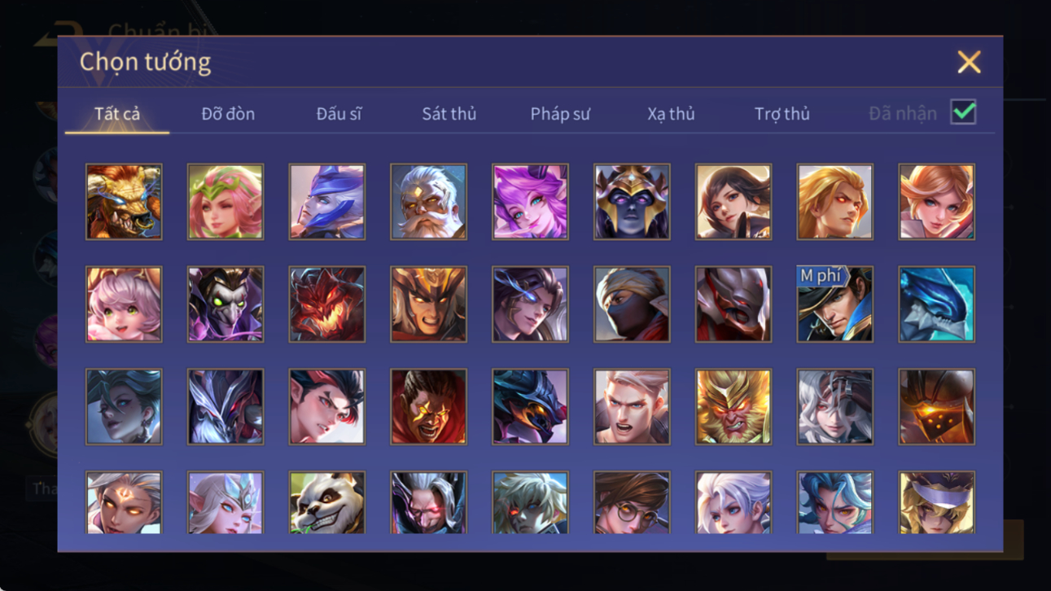Pick the white-bearded old man hero

(x=428, y=202)
